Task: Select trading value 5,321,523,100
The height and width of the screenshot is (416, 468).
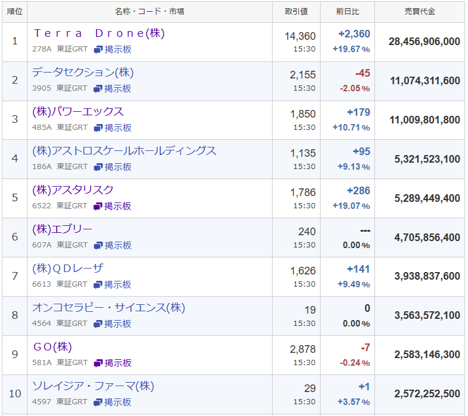Action: point(427,159)
